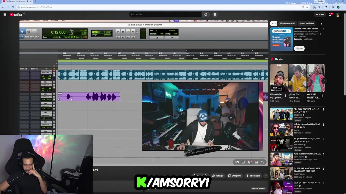The width and height of the screenshot is (346, 194).
Task: Open the ElGrandeToto Short thumbnail
Action: [x=279, y=78]
